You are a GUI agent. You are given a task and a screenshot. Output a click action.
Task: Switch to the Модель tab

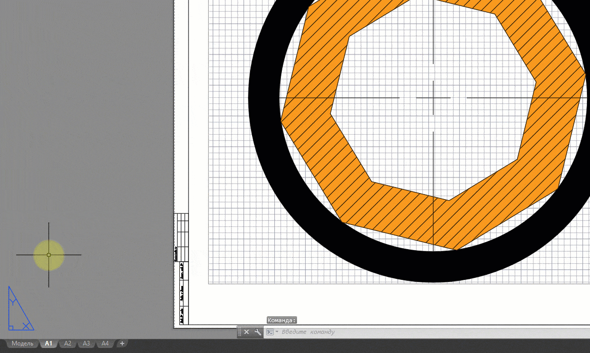tap(22, 343)
